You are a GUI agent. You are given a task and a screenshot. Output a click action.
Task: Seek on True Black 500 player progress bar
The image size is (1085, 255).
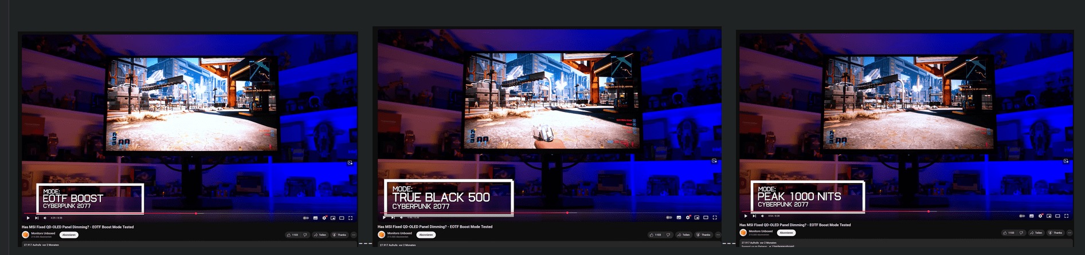point(550,213)
